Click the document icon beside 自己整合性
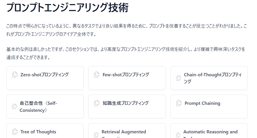Viewport: 257px width, 138px height. [x=15, y=107]
